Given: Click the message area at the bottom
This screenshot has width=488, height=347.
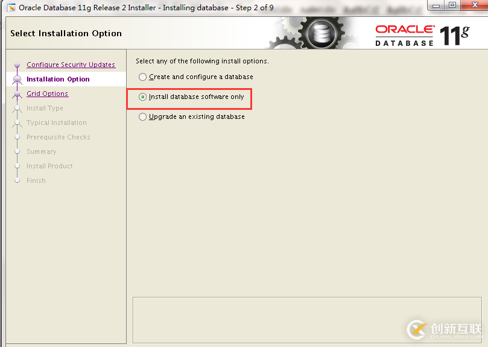Looking at the screenshot, I should (x=307, y=320).
